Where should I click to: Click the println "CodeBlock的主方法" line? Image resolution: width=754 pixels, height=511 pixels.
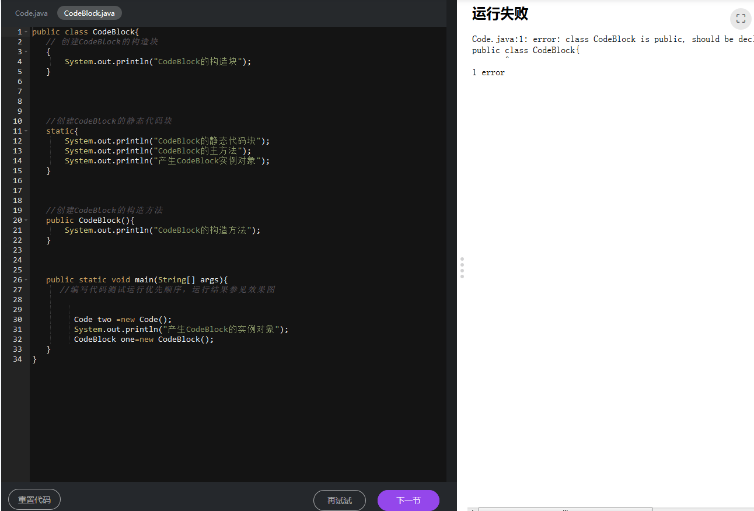point(158,151)
